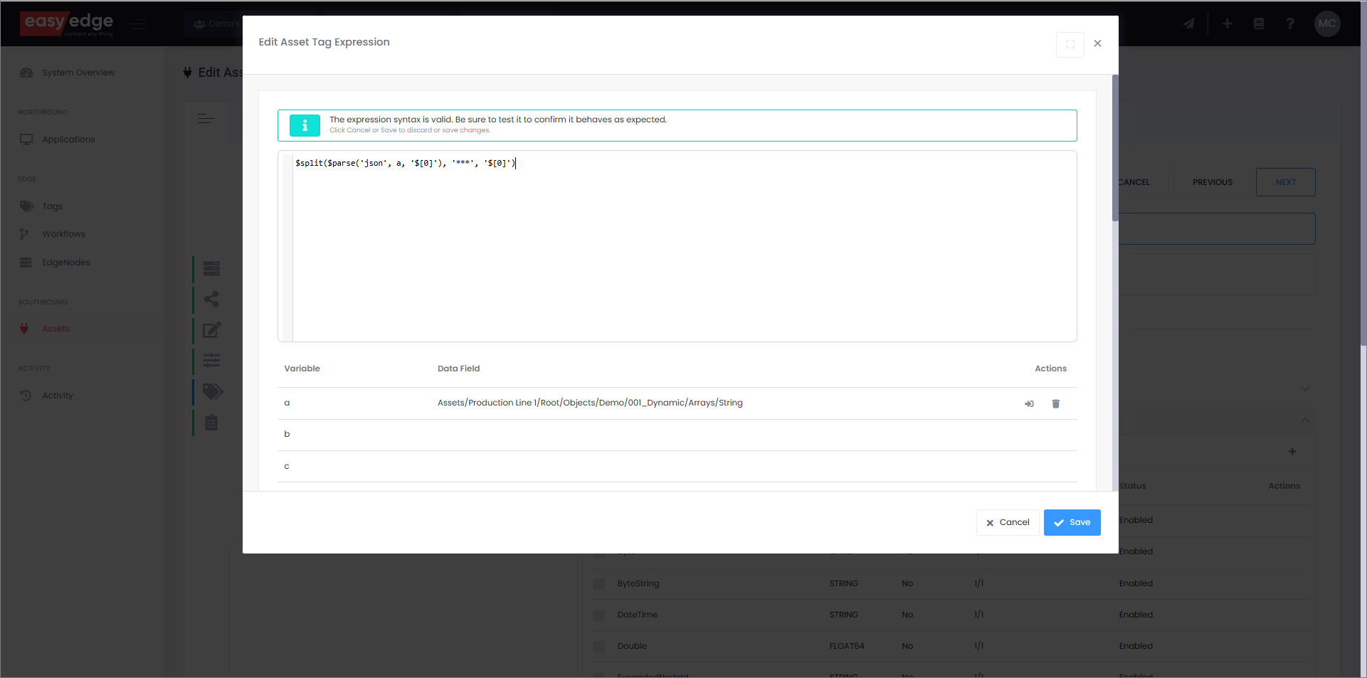Screen dimensions: 1367x678
Task: Collapse the section with the up chevron
Action: coord(1304,420)
